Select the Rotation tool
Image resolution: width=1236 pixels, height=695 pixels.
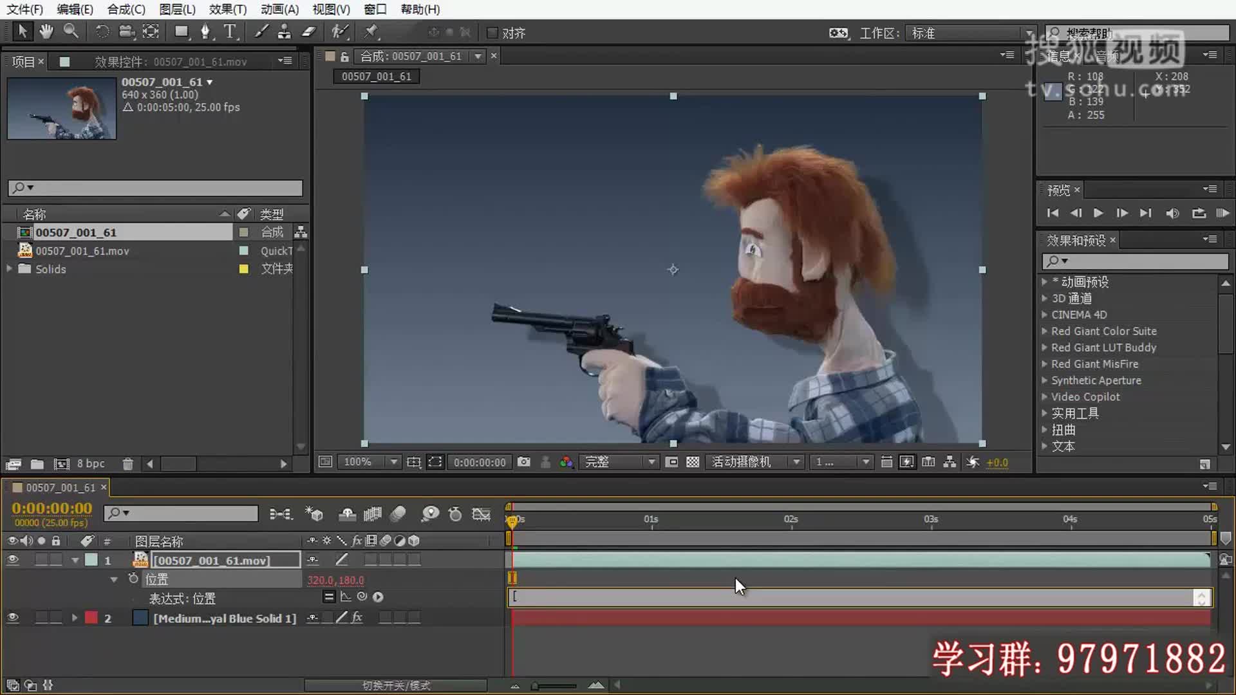point(102,31)
